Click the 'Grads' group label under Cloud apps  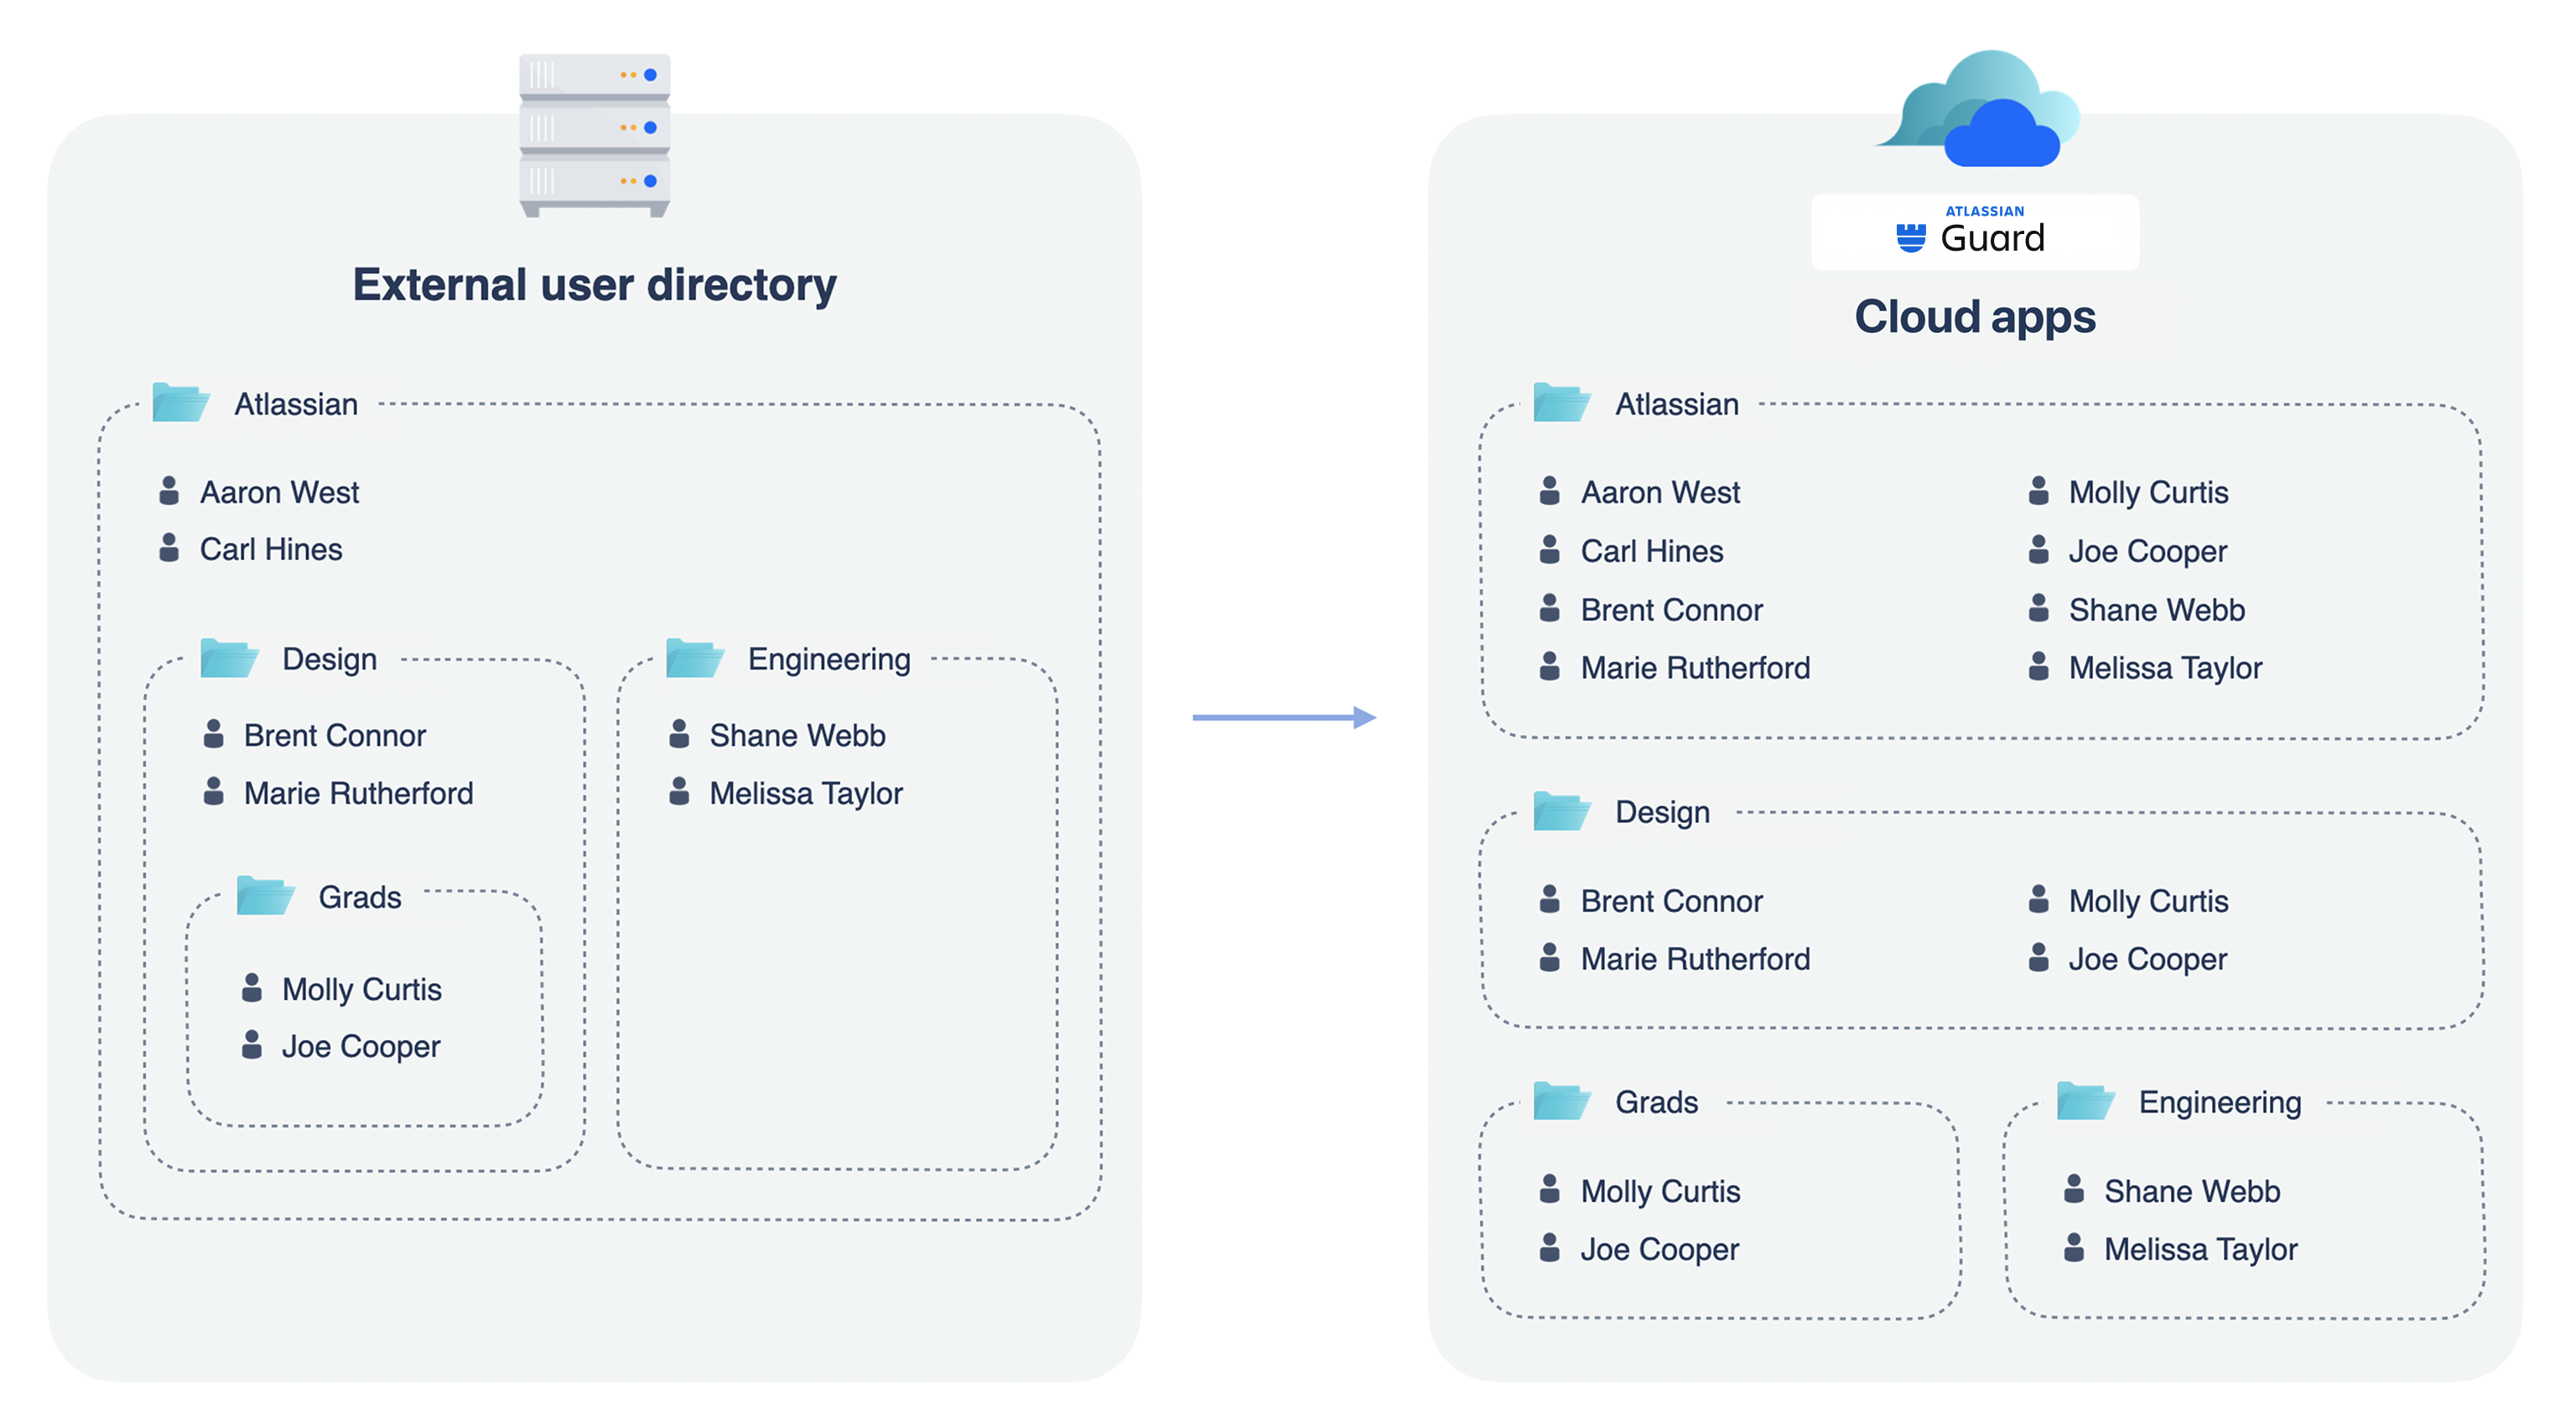1656,1102
